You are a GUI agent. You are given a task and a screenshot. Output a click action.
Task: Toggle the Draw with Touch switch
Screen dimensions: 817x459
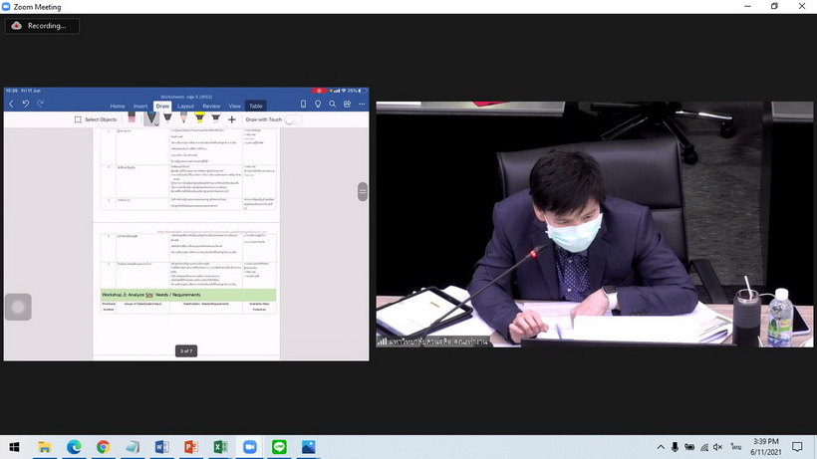[x=293, y=119]
